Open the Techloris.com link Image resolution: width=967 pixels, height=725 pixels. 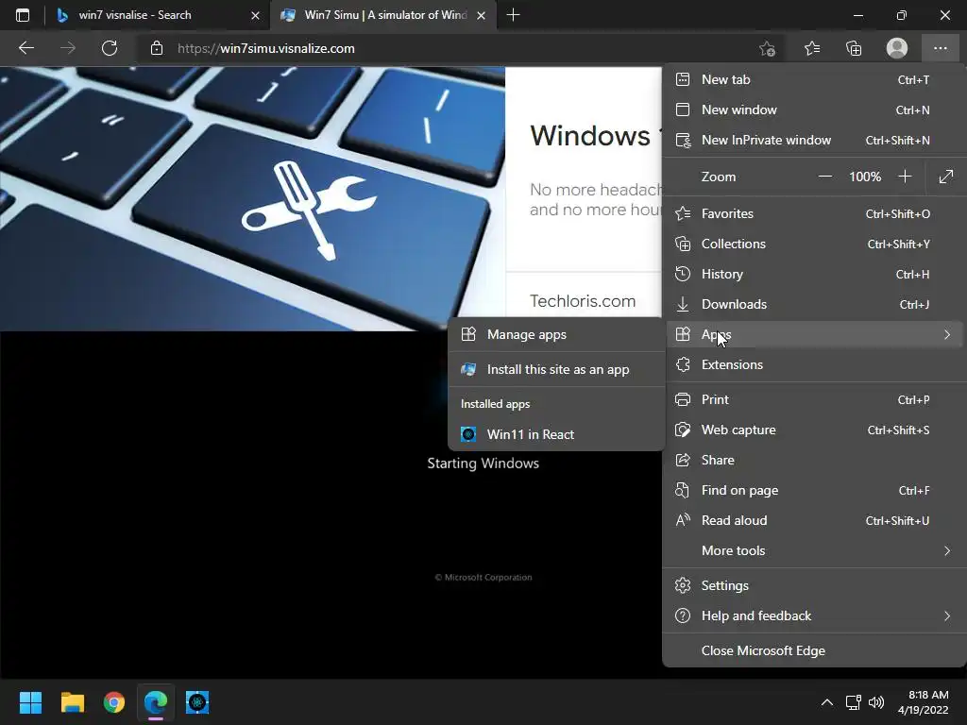(583, 301)
